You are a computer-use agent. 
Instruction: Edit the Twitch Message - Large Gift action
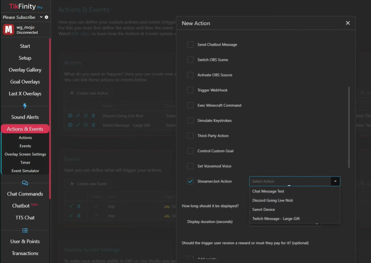(78, 125)
